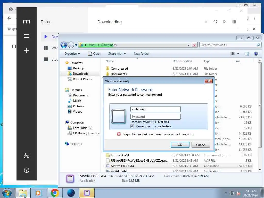This screenshot has width=264, height=198.
Task: Select Network in navigation pane
Action: (76, 144)
